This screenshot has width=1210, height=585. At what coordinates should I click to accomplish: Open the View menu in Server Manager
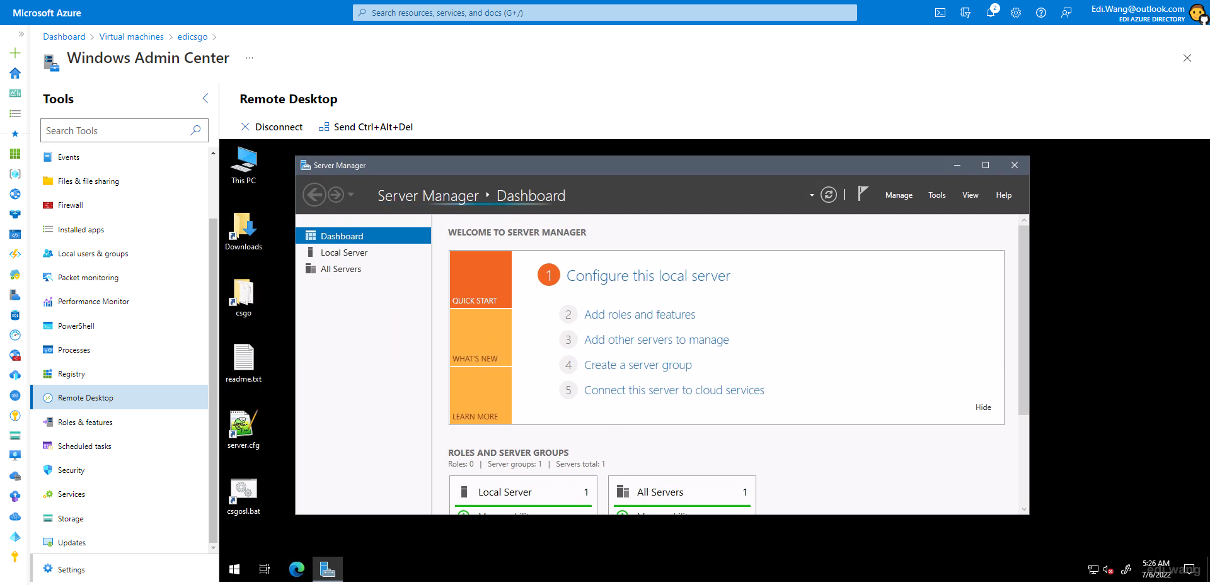(970, 195)
